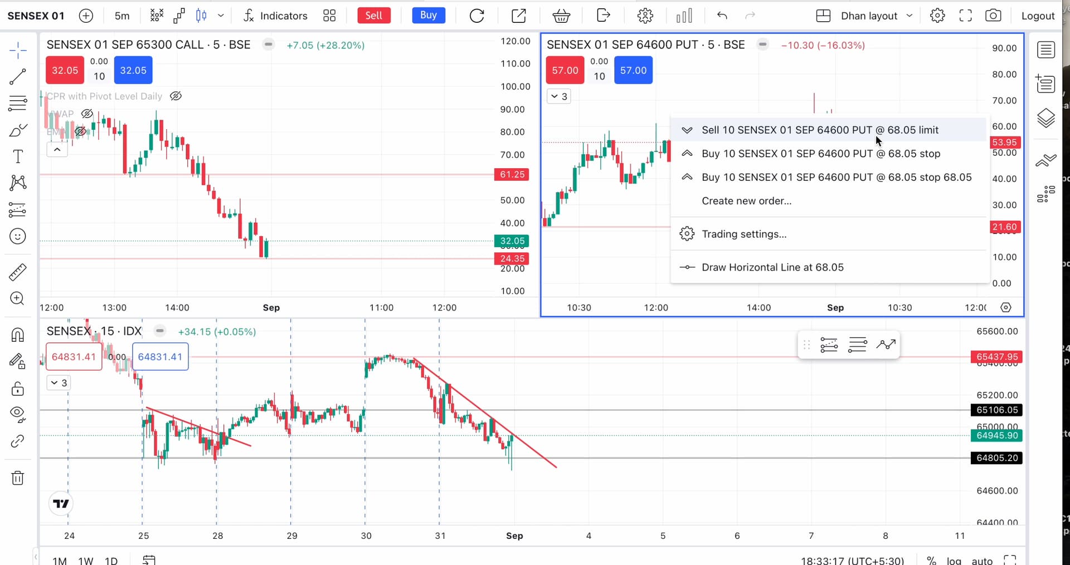Open the emoji icons tool
Screen dimensions: 1070x565
coord(18,237)
